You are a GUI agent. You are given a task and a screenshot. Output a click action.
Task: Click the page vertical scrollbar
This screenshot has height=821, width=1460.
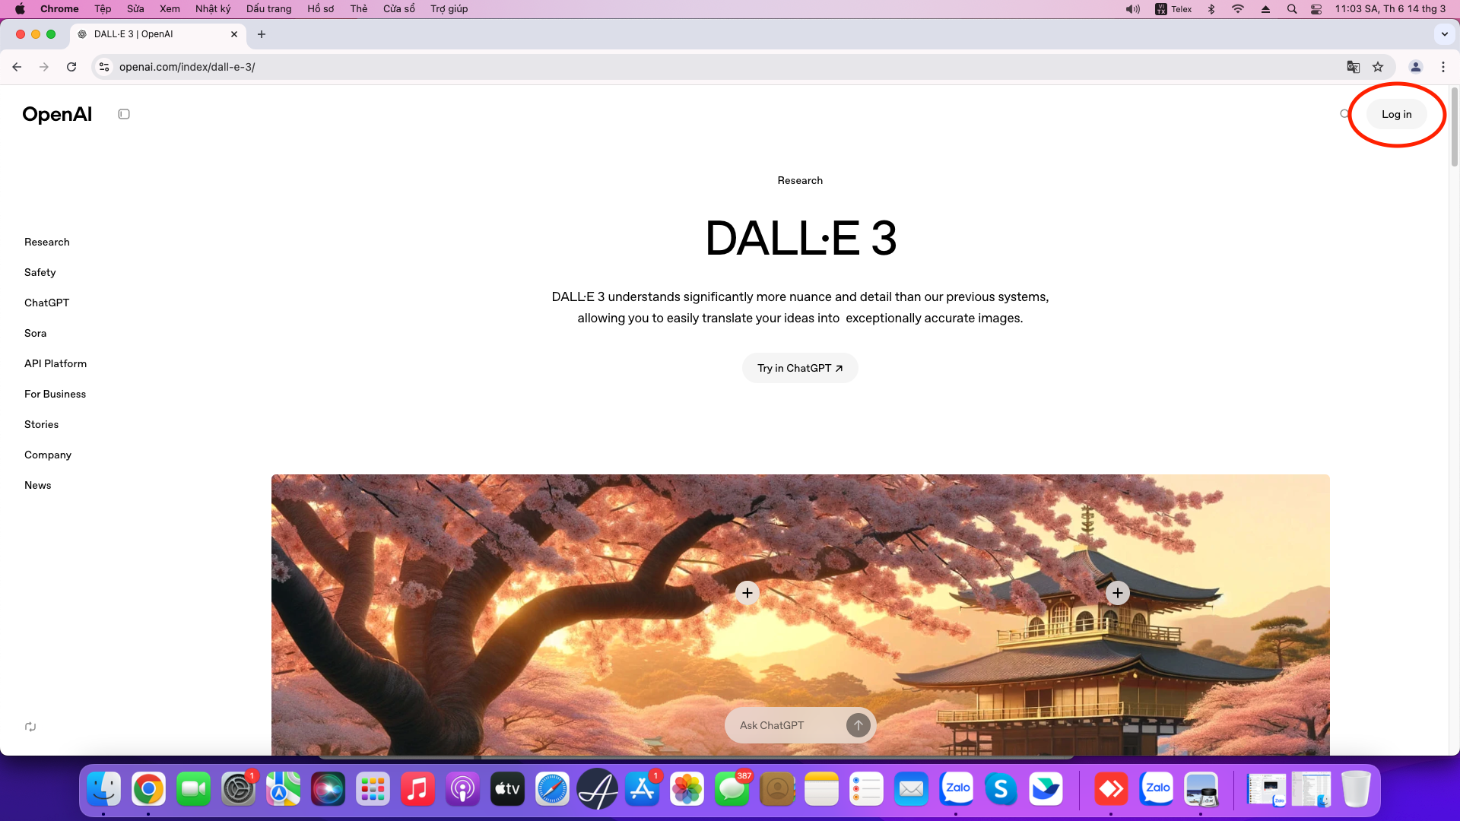[1454, 128]
